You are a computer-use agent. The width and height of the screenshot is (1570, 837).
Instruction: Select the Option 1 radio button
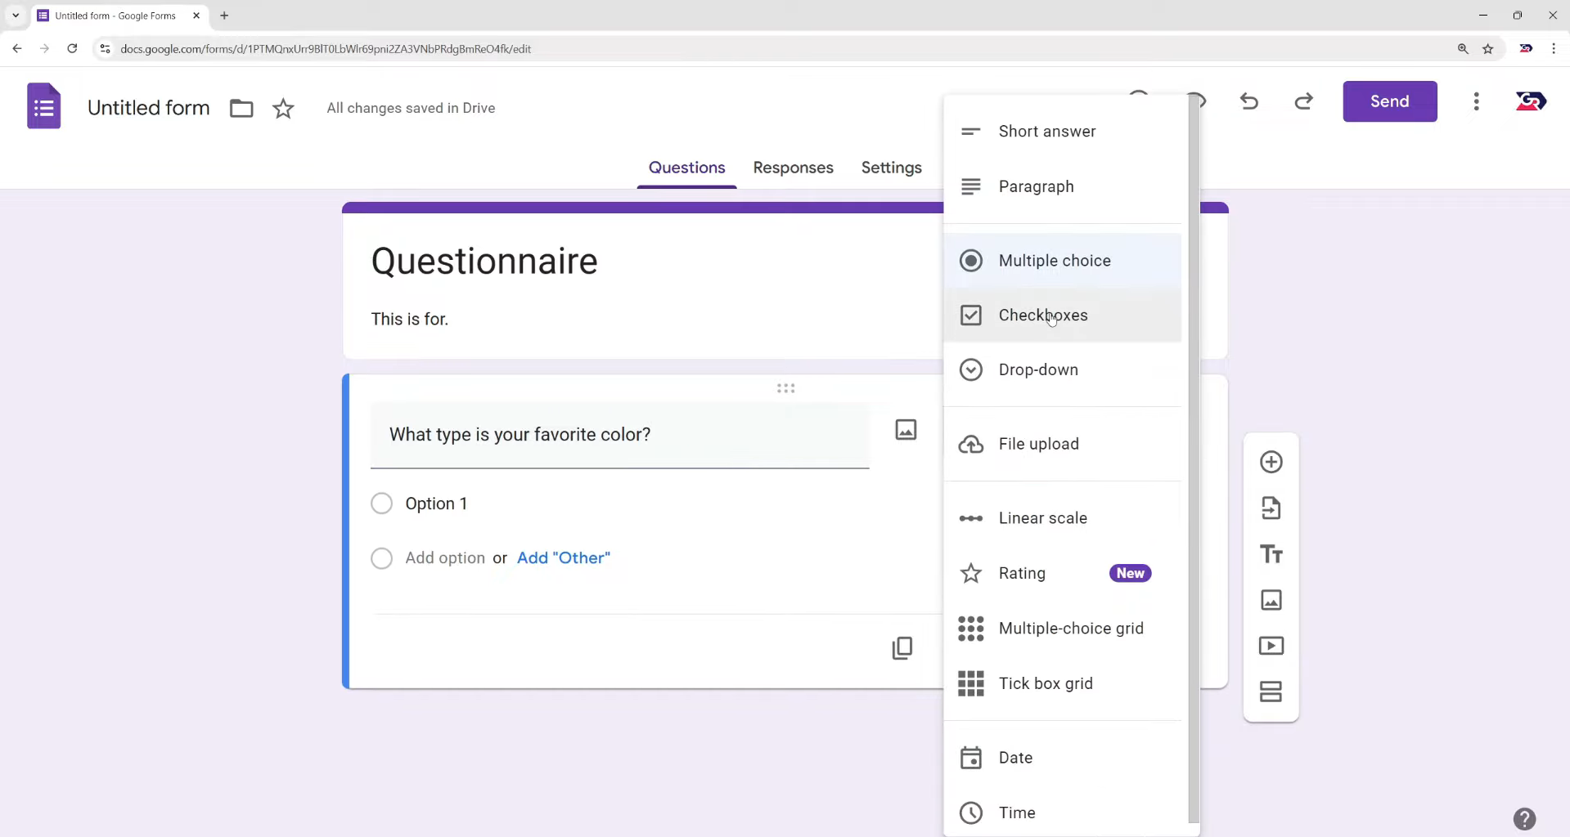(x=382, y=504)
